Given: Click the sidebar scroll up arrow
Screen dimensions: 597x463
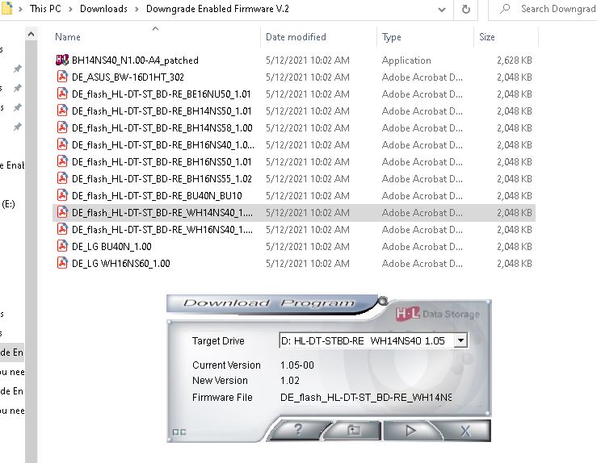Looking at the screenshot, I should 32,35.
